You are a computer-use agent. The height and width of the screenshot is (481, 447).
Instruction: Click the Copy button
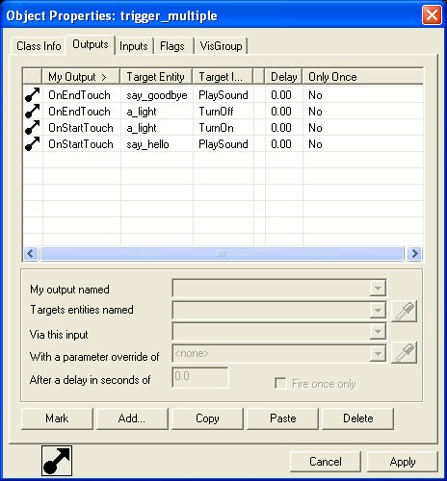[207, 418]
